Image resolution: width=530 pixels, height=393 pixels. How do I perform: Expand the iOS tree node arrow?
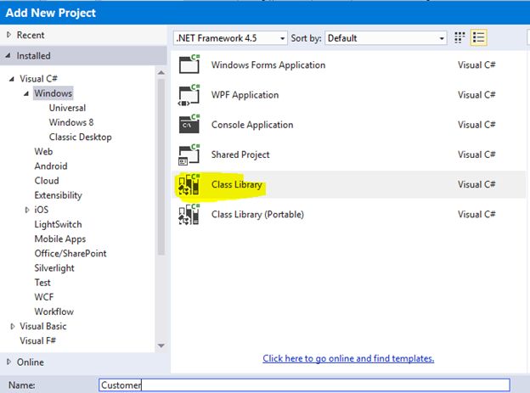point(27,210)
